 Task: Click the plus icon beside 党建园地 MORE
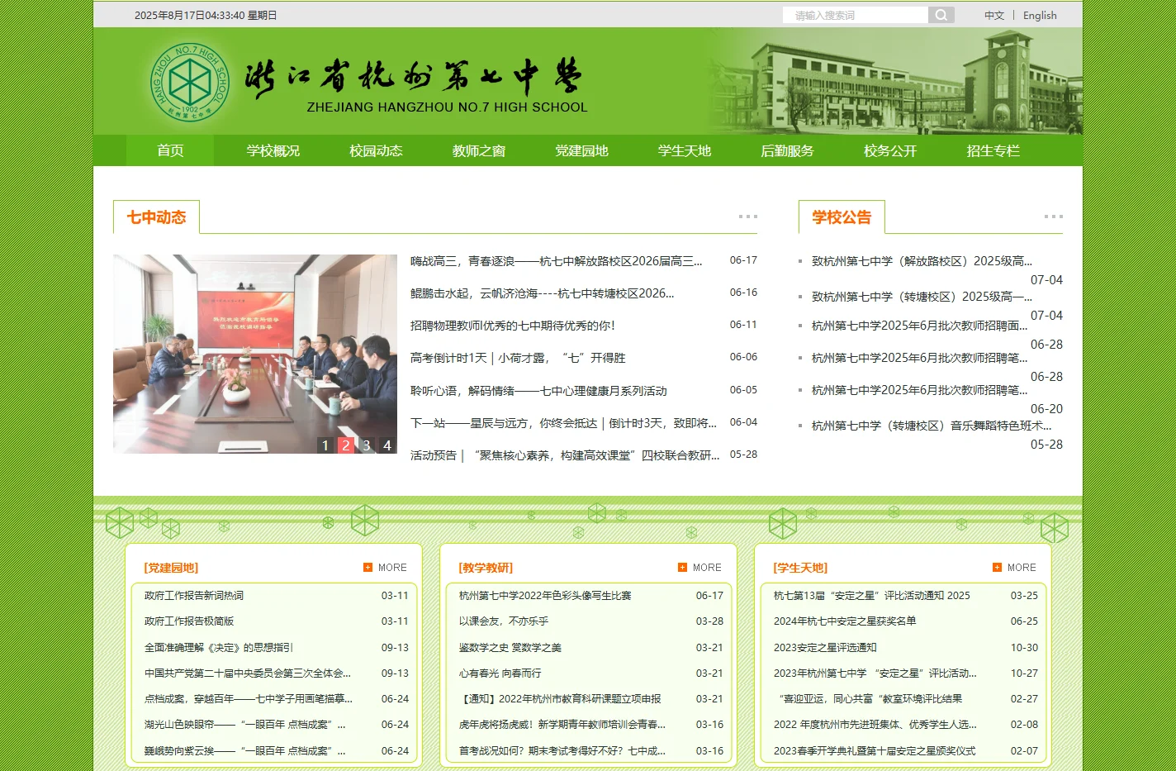[367, 567]
